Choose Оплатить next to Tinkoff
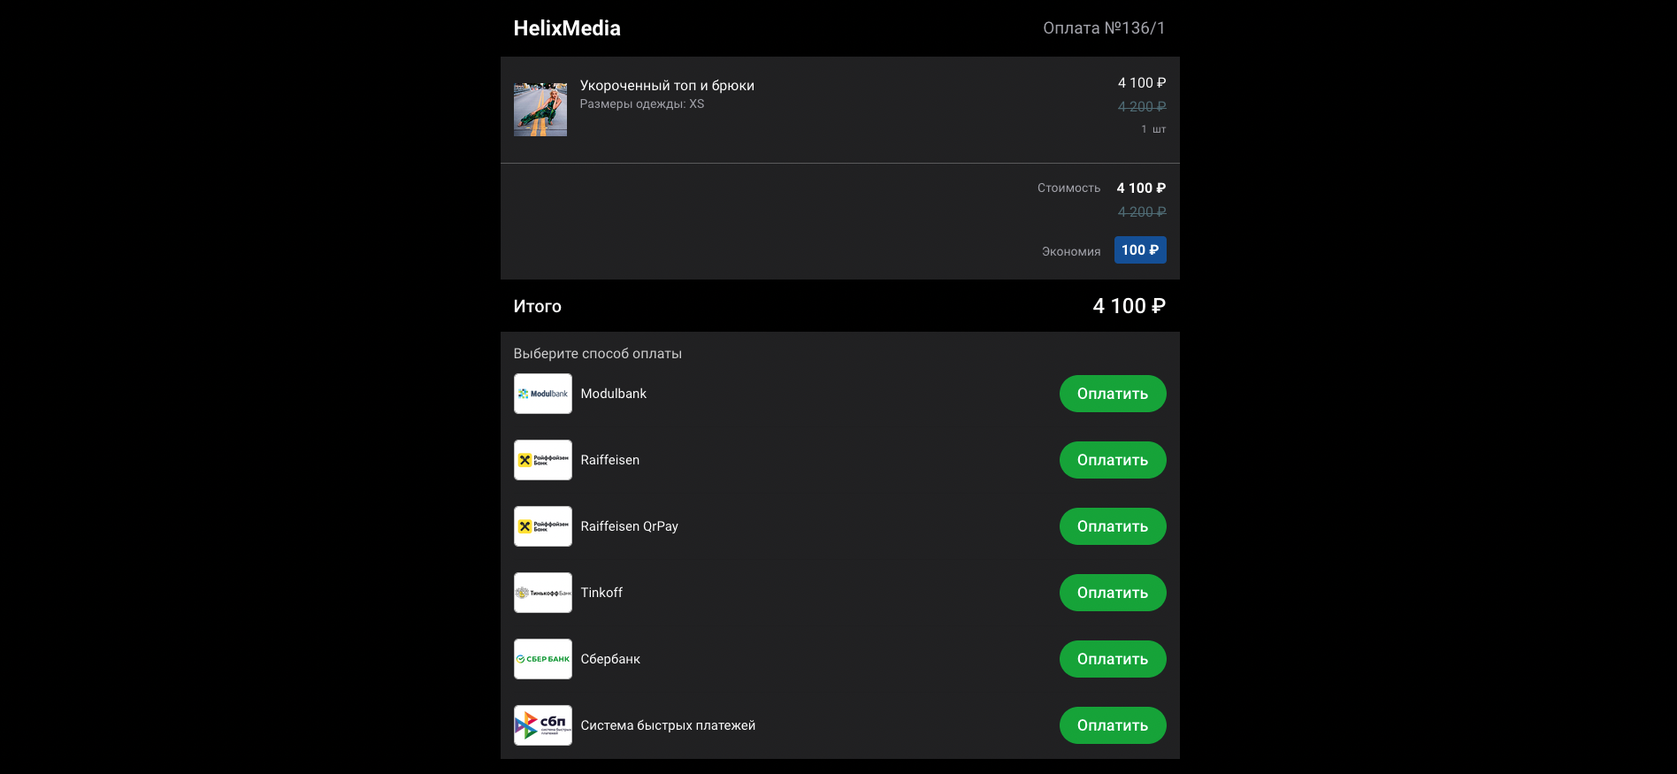 coord(1112,593)
